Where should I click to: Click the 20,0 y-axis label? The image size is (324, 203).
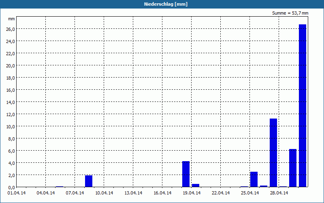(11, 66)
